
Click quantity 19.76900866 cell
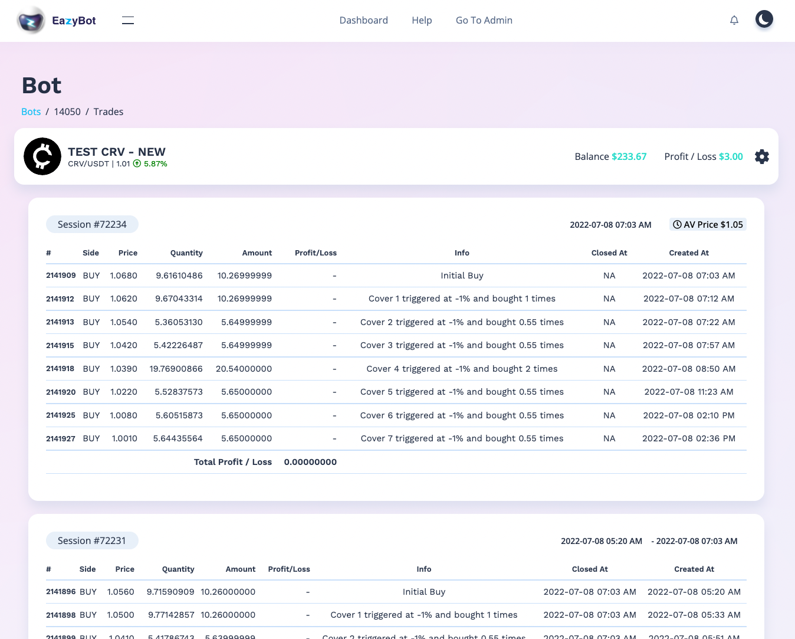[176, 369]
